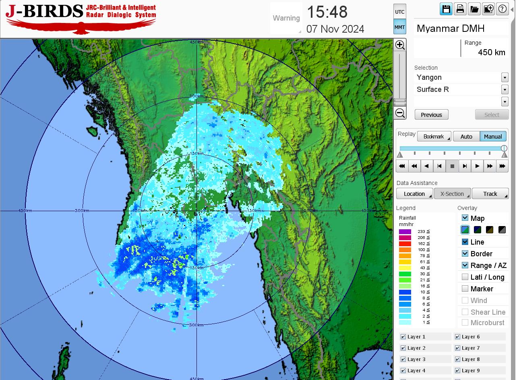
Task: Disable the Range / AZ overlay
Action: tap(465, 265)
